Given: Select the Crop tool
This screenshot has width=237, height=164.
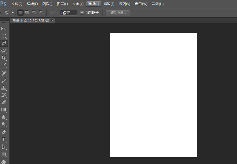Looking at the screenshot, I should 4,58.
